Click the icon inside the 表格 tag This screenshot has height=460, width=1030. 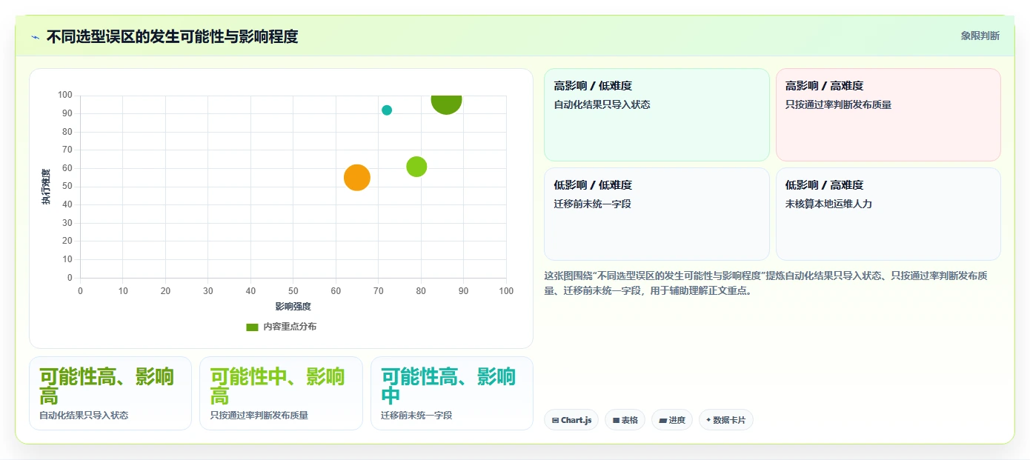(616, 420)
